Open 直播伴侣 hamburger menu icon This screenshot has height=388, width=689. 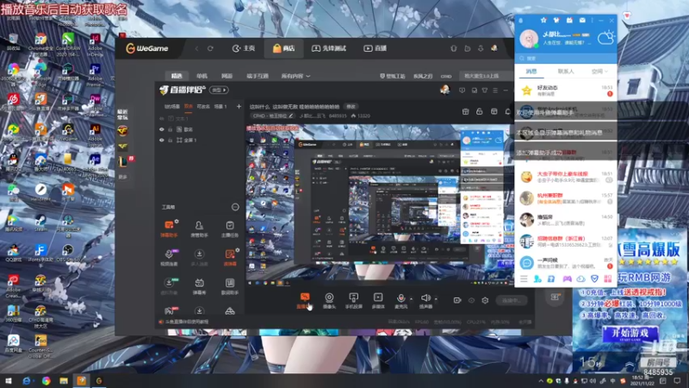click(495, 91)
